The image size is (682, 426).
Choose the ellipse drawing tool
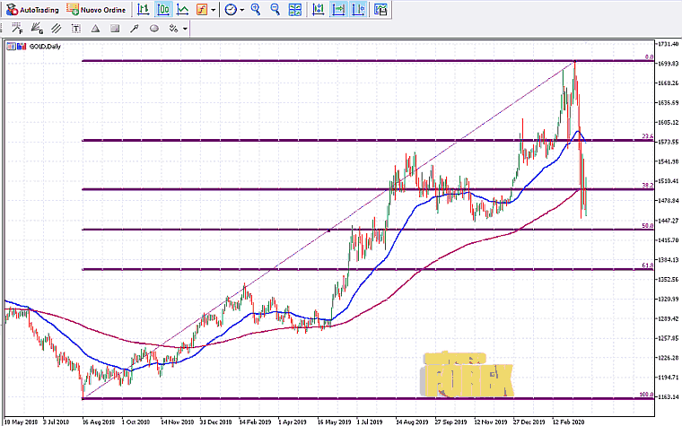(x=153, y=28)
